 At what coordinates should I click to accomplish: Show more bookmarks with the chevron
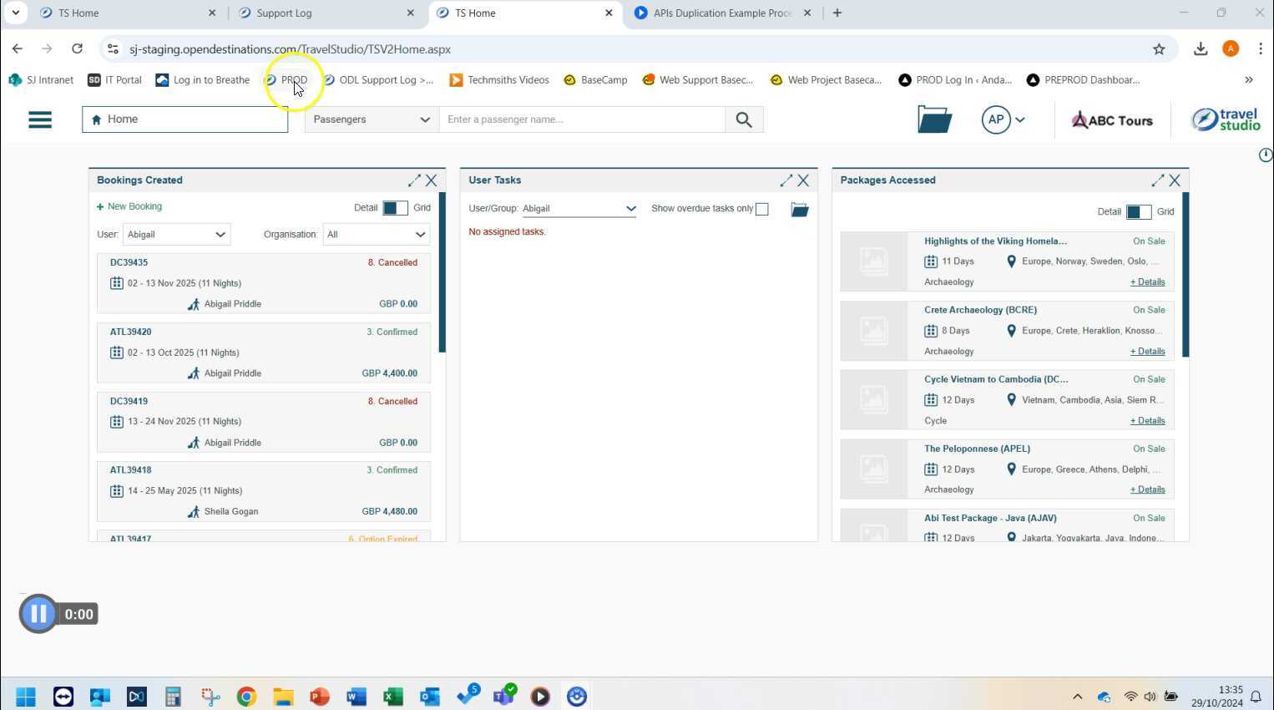(x=1249, y=80)
